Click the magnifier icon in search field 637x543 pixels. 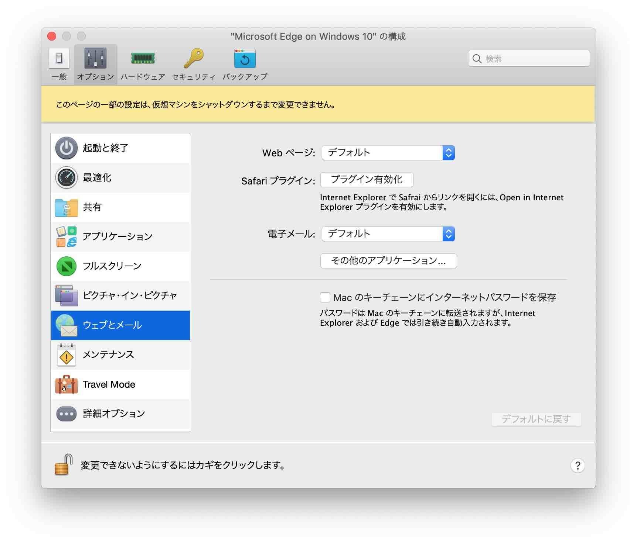coord(477,59)
